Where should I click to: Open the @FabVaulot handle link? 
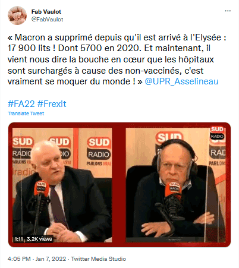pos(47,20)
